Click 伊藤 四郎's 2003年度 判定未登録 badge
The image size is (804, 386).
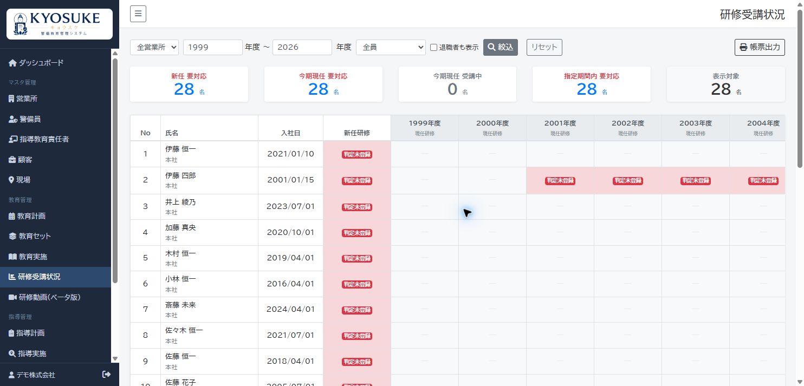click(x=696, y=181)
